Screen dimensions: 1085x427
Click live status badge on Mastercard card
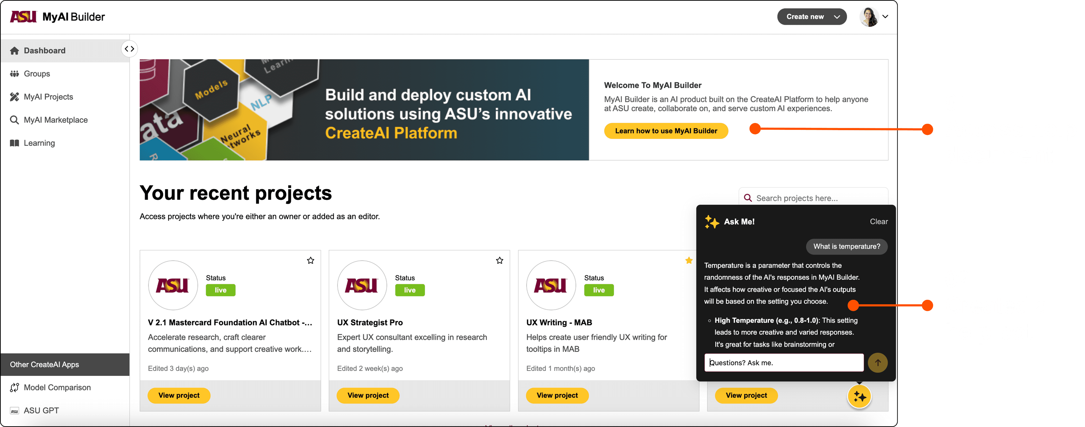tap(221, 290)
